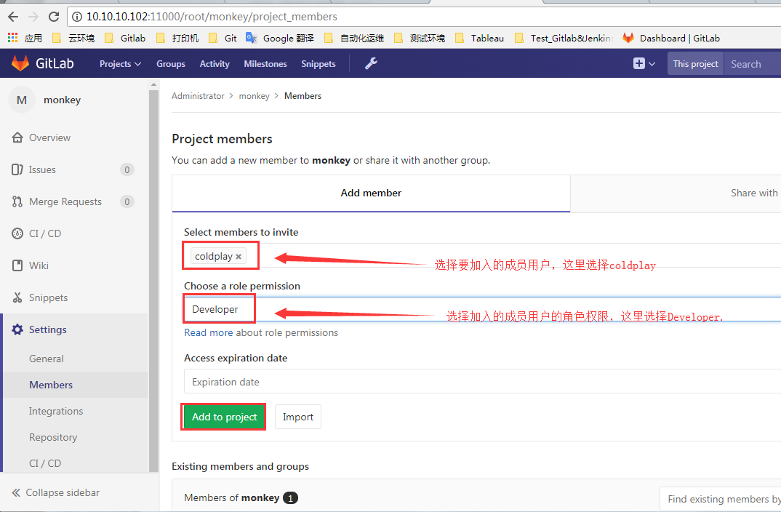Open the Dashboard | GitLab bookmark
Viewport: 781px width, 512px height.
(671, 38)
